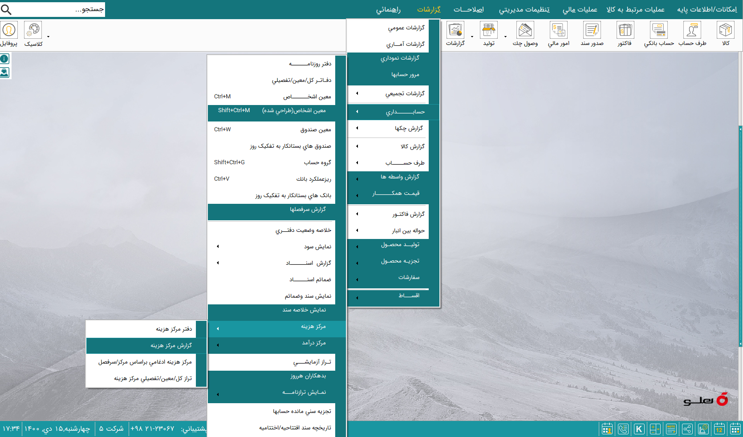The image size is (743, 437).
Task: Open the calendar grid icon at far right
Action: (x=735, y=429)
